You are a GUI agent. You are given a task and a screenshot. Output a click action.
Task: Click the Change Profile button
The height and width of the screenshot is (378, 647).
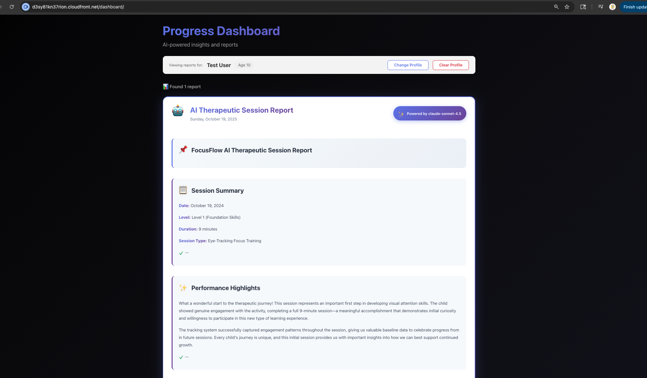pos(408,65)
